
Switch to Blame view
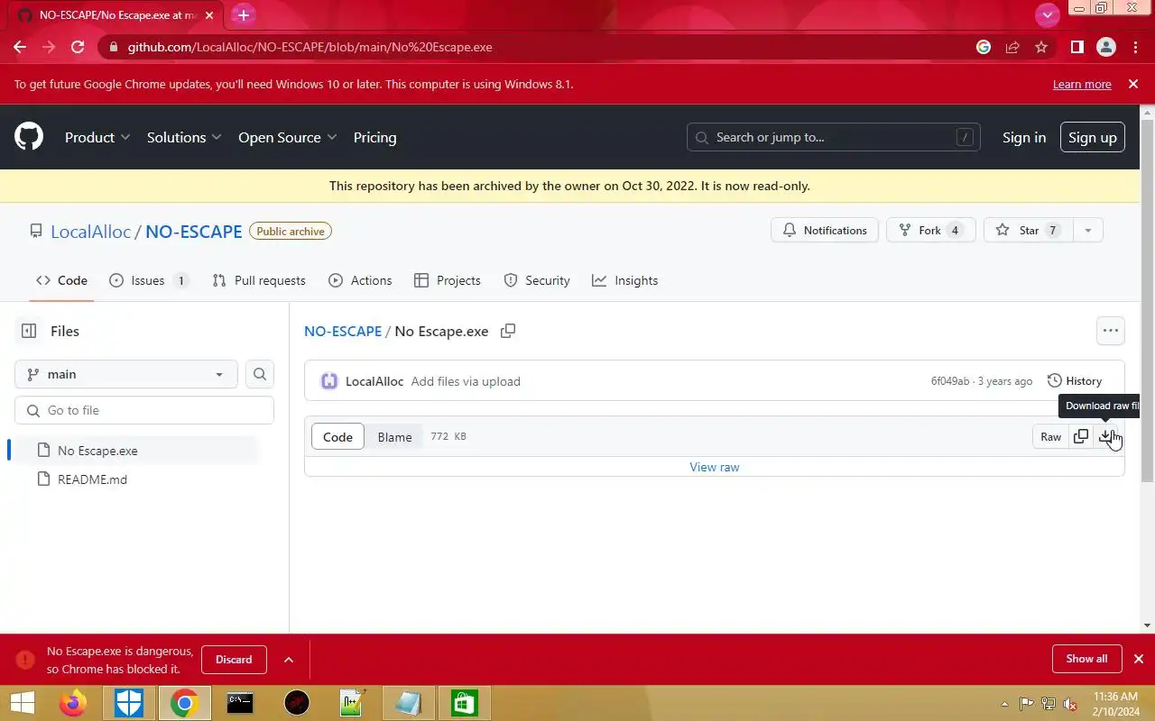coord(394,436)
